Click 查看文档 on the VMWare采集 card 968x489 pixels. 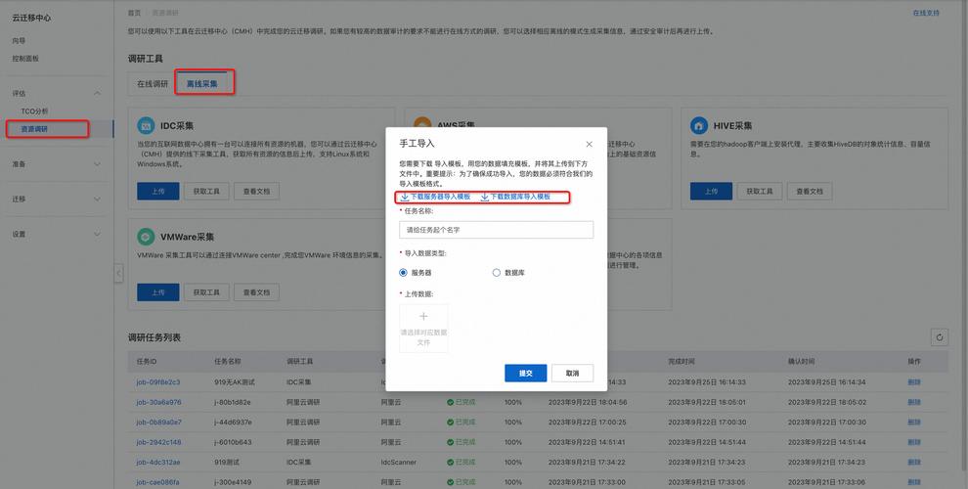[256, 292]
